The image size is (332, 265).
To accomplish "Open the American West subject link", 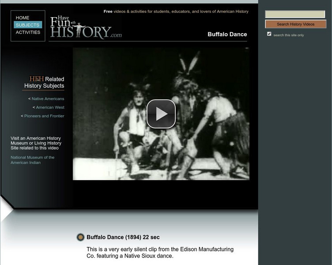I will click(x=50, y=107).
